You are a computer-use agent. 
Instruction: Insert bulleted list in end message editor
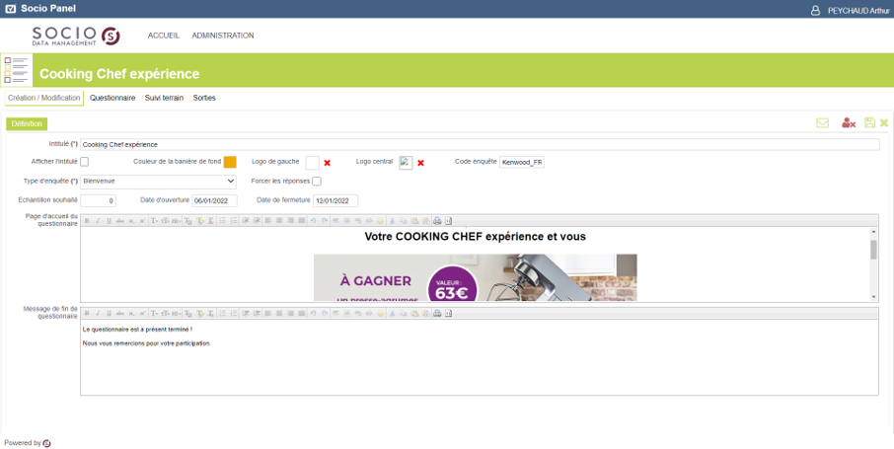[222, 313]
